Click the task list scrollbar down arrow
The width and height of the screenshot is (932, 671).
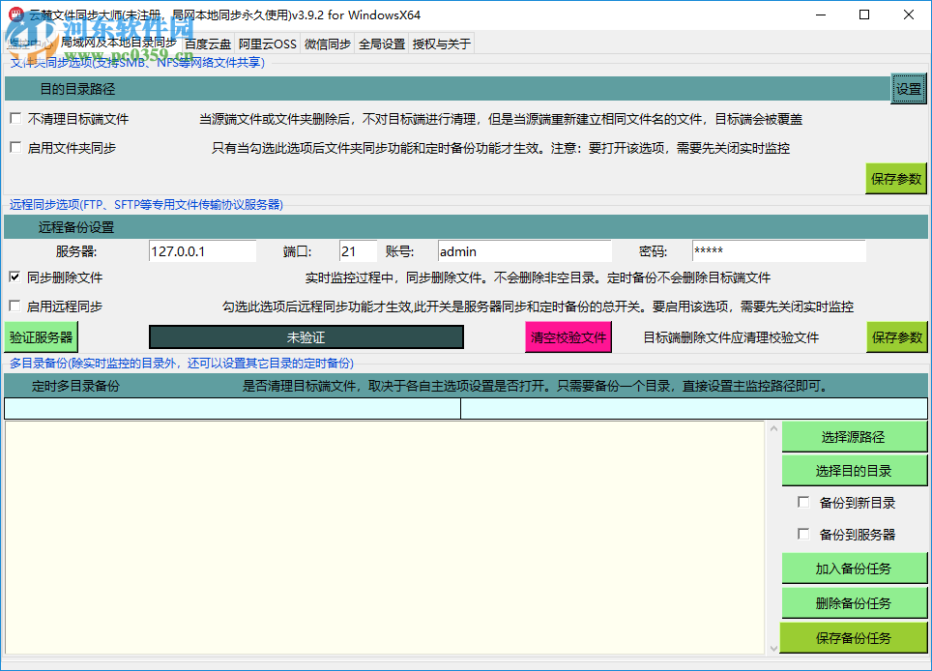[773, 649]
